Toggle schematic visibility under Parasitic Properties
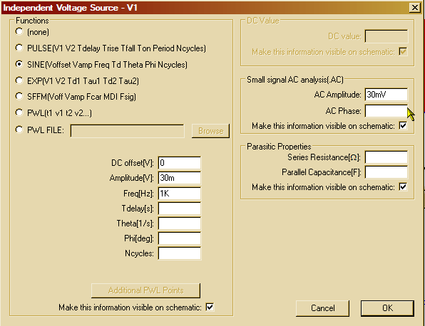The height and width of the screenshot is (326, 425). point(403,186)
